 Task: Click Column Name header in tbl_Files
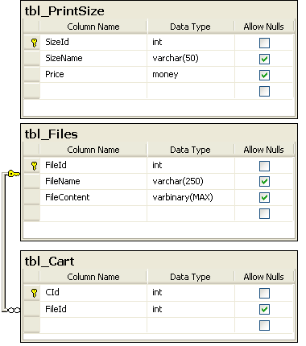click(93, 150)
